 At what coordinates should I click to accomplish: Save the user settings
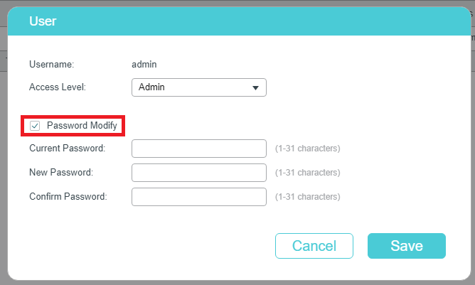point(407,246)
